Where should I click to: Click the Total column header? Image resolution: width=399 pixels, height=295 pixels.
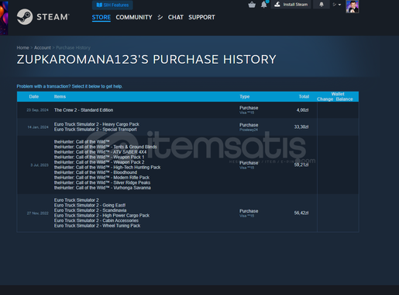pos(304,96)
